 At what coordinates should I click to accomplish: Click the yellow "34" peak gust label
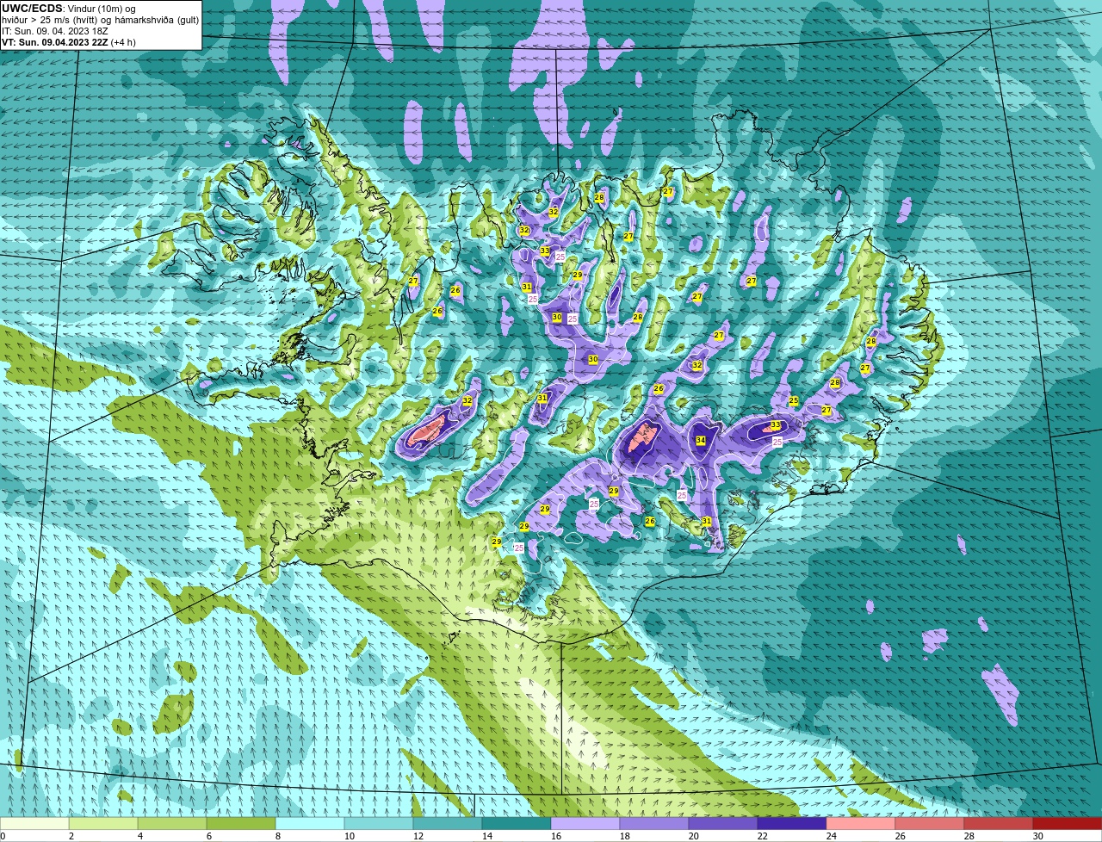(x=701, y=441)
